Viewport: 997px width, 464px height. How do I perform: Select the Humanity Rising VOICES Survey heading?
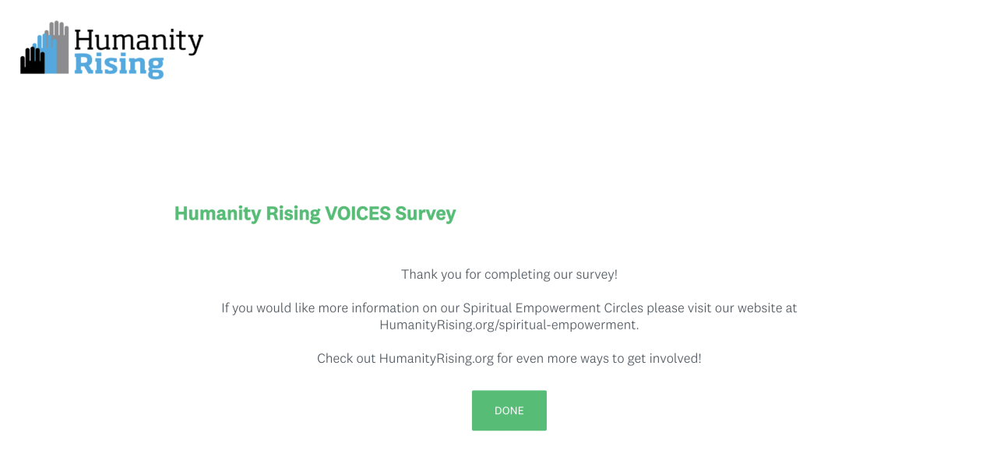coord(315,213)
